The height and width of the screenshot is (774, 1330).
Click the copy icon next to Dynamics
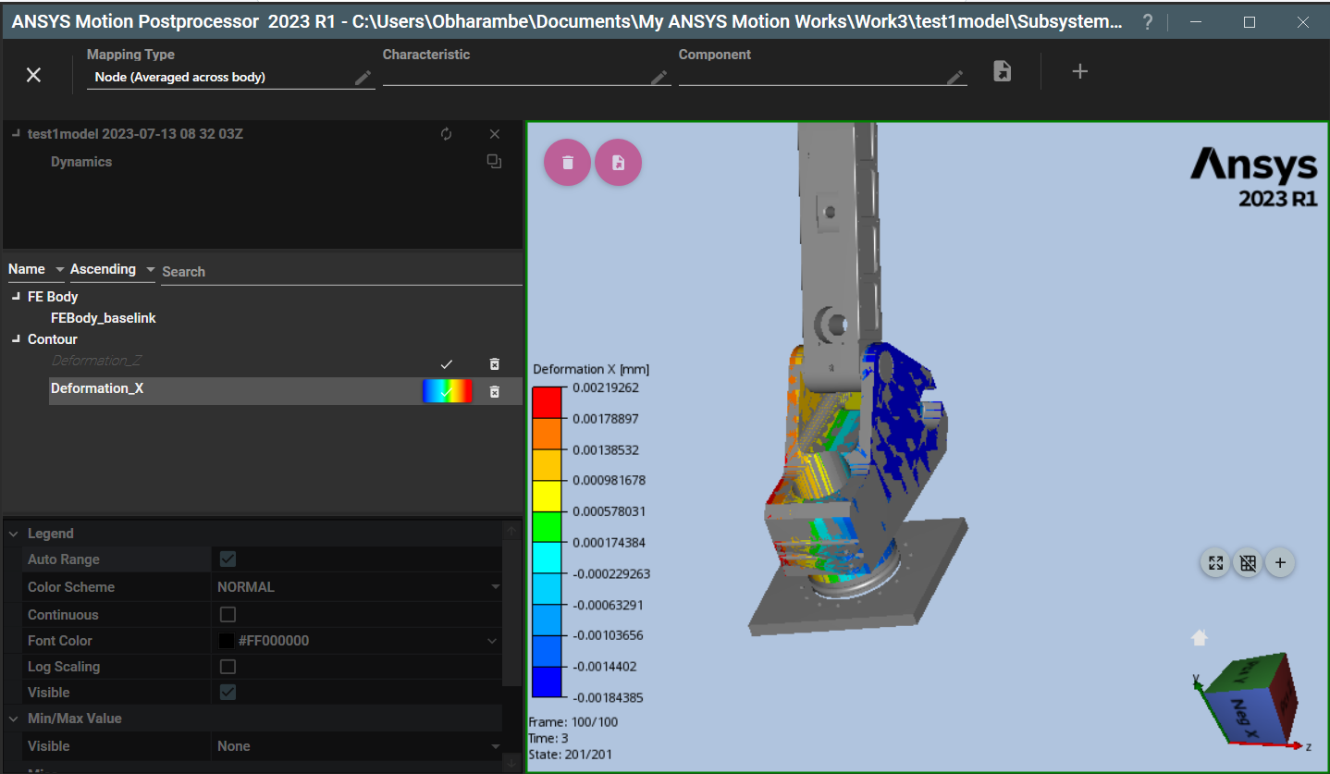[x=495, y=162]
